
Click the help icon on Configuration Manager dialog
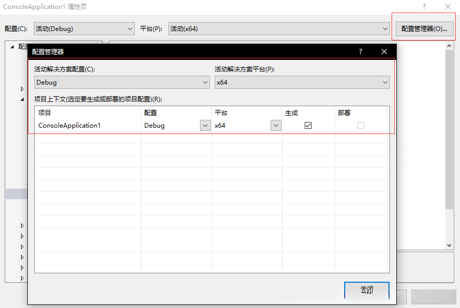(360, 52)
